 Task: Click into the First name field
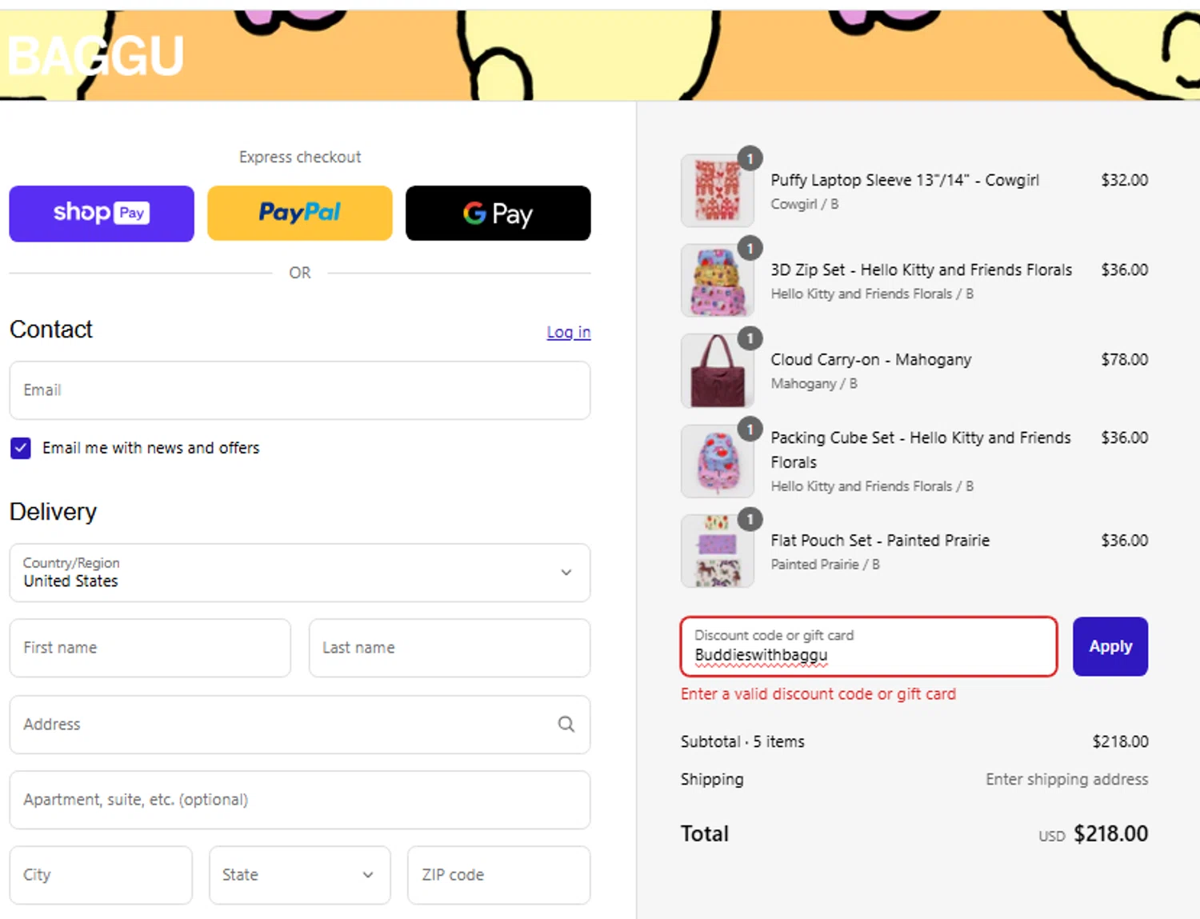click(x=150, y=648)
